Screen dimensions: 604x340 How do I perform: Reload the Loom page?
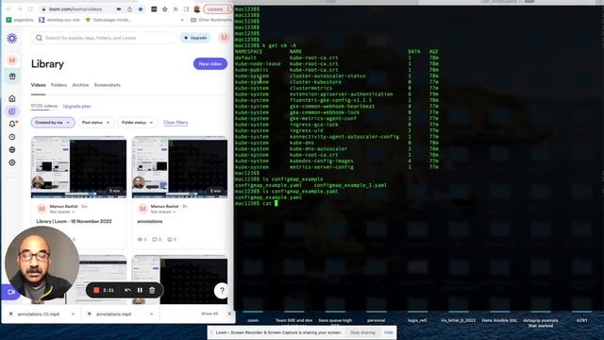click(x=30, y=8)
